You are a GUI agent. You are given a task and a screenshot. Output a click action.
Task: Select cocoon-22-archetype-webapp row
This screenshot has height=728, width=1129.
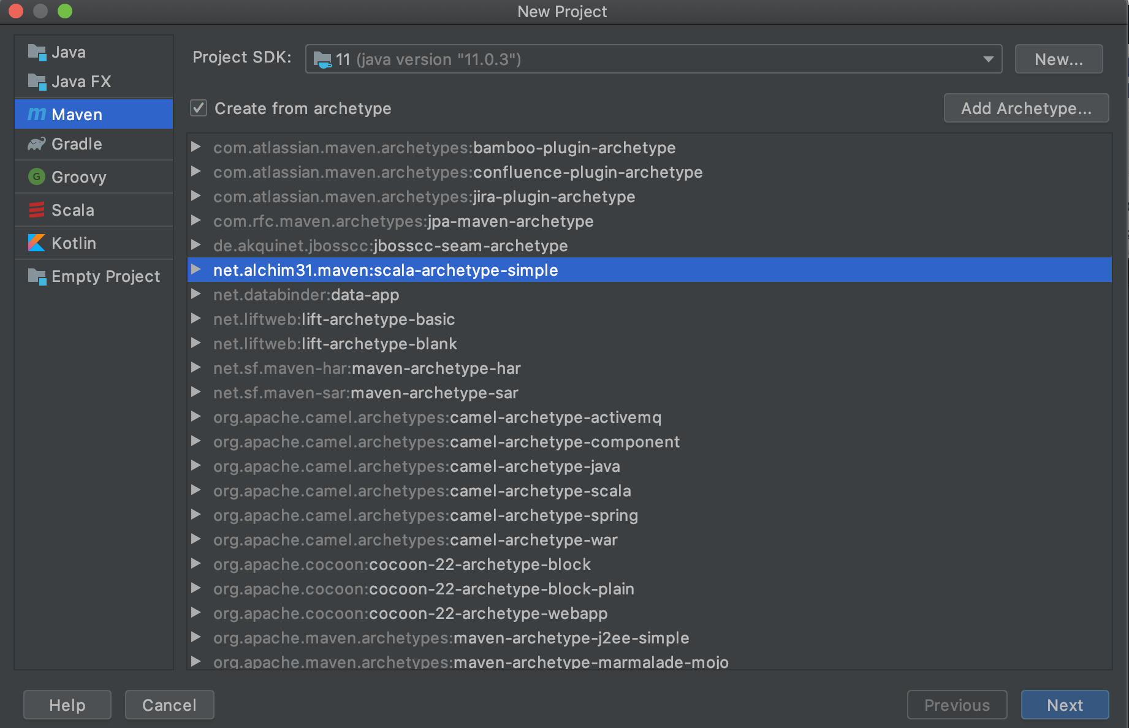tap(649, 613)
